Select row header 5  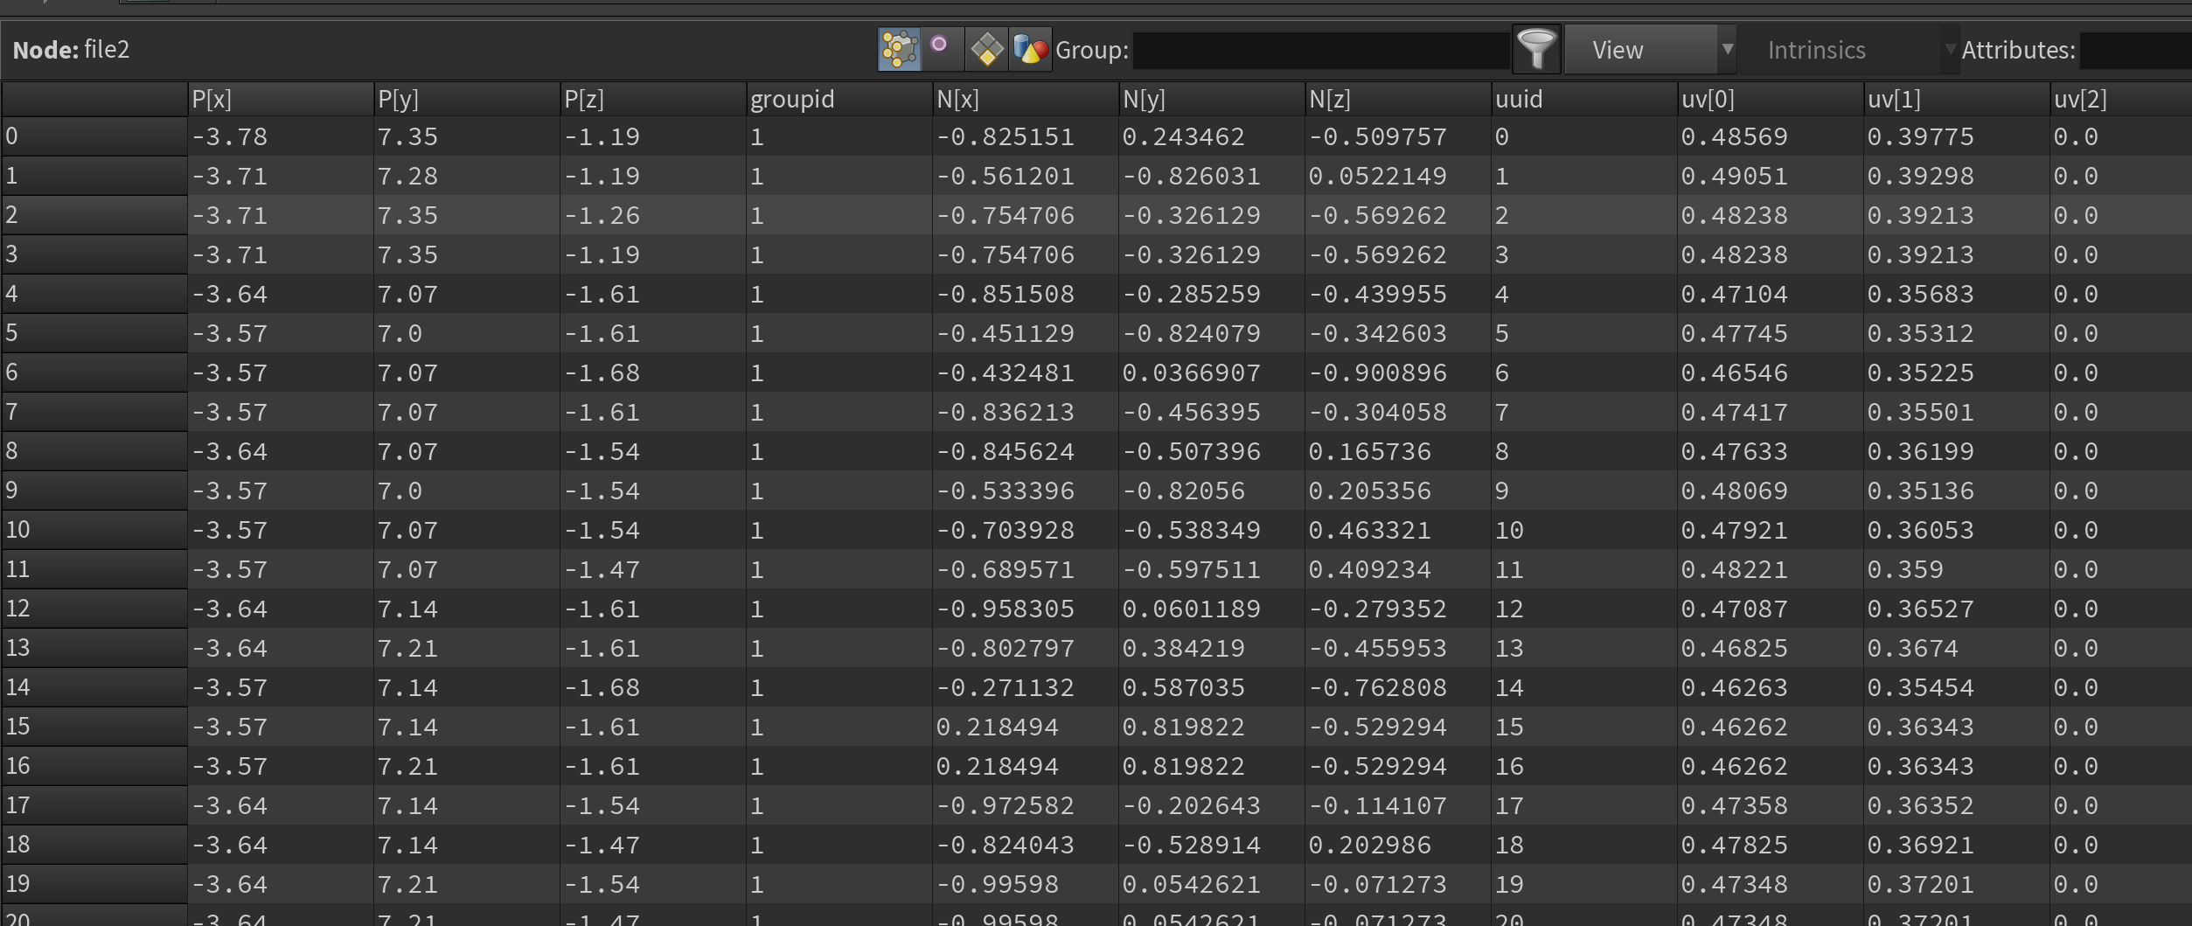pos(94,333)
